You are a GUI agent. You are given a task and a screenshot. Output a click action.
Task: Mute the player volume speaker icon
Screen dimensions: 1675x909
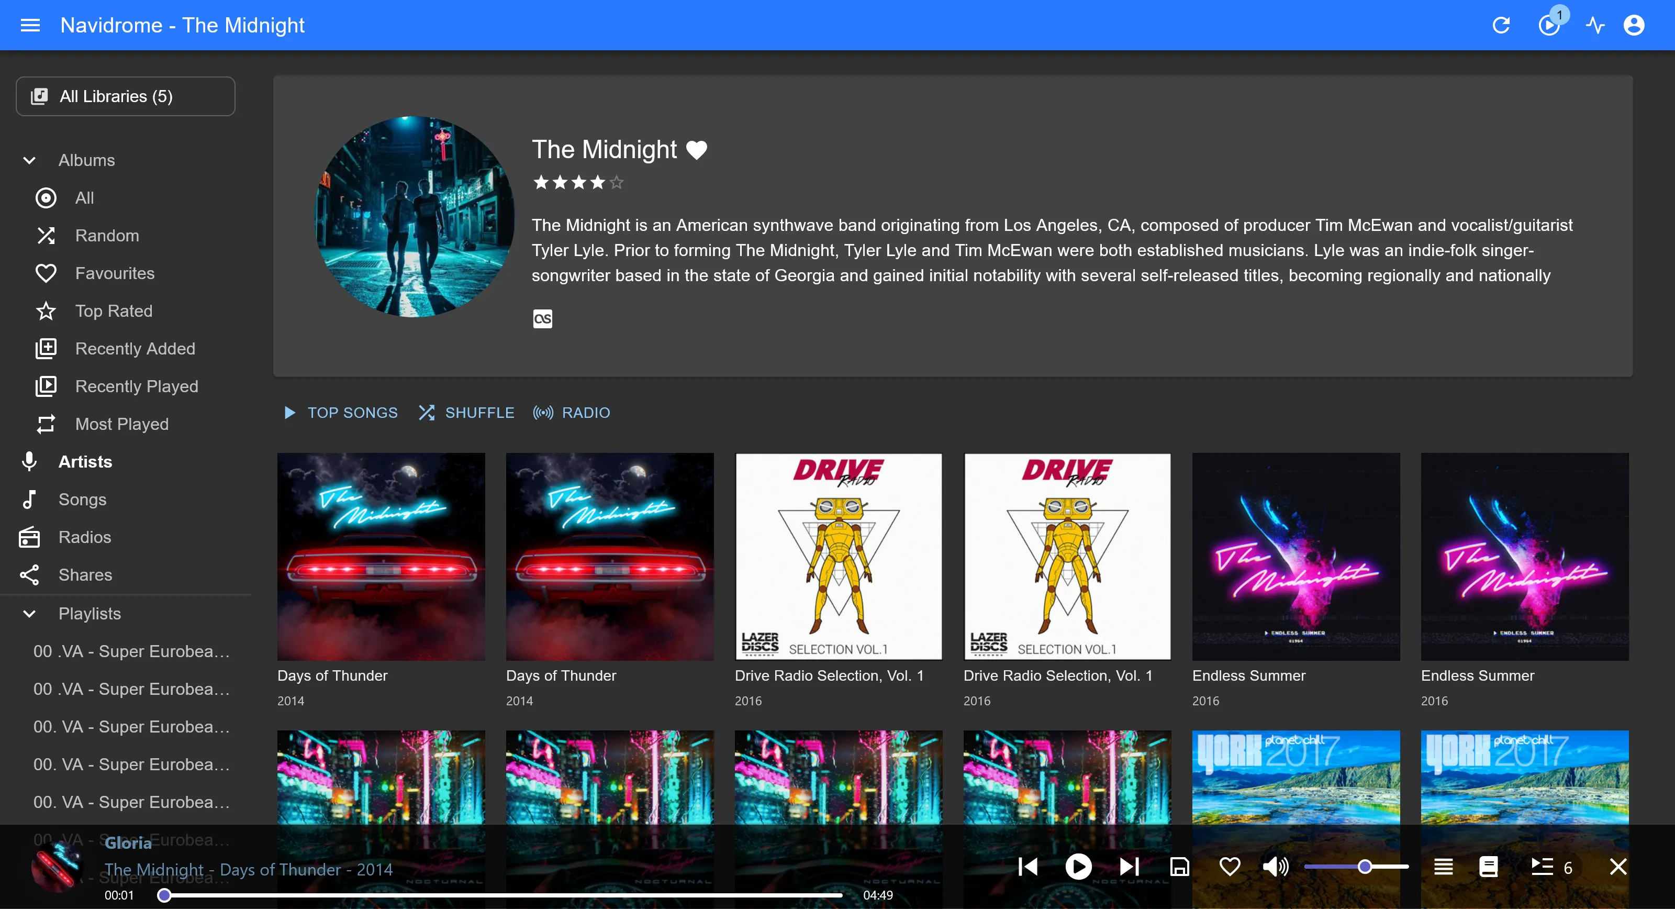point(1275,867)
